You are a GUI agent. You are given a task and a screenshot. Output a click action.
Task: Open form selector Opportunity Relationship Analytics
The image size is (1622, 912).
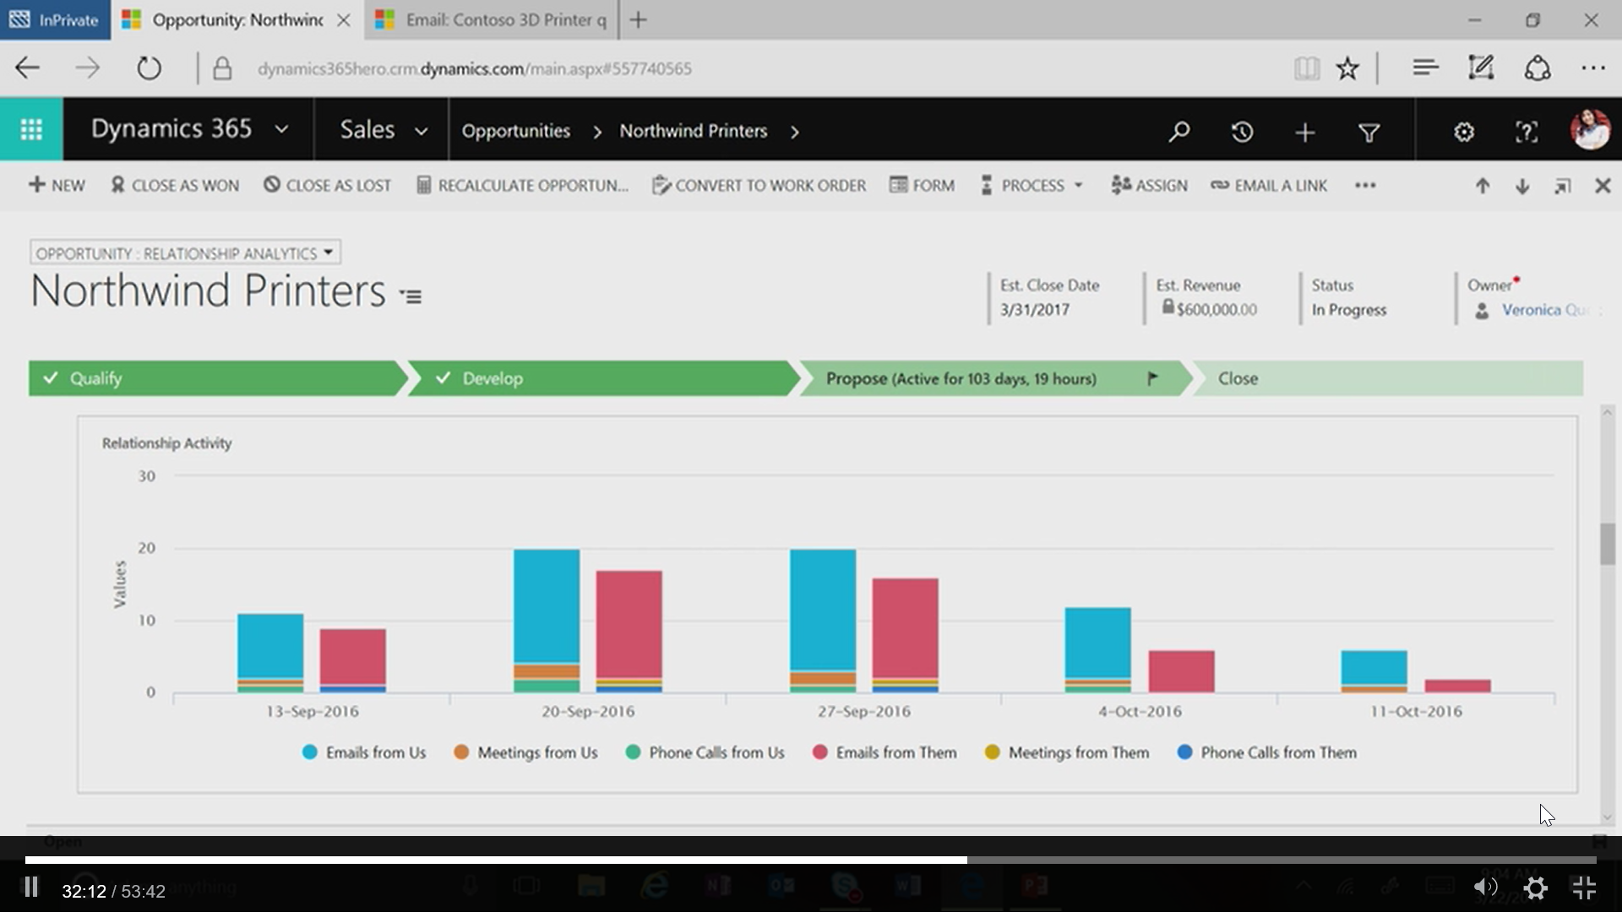[x=185, y=253]
